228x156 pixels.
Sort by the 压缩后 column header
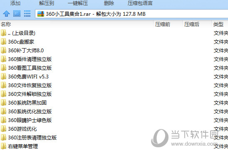[x=192, y=24]
